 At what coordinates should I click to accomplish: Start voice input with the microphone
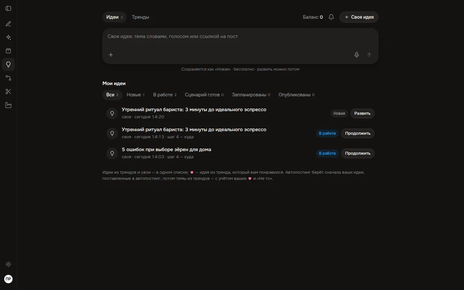[x=357, y=55]
